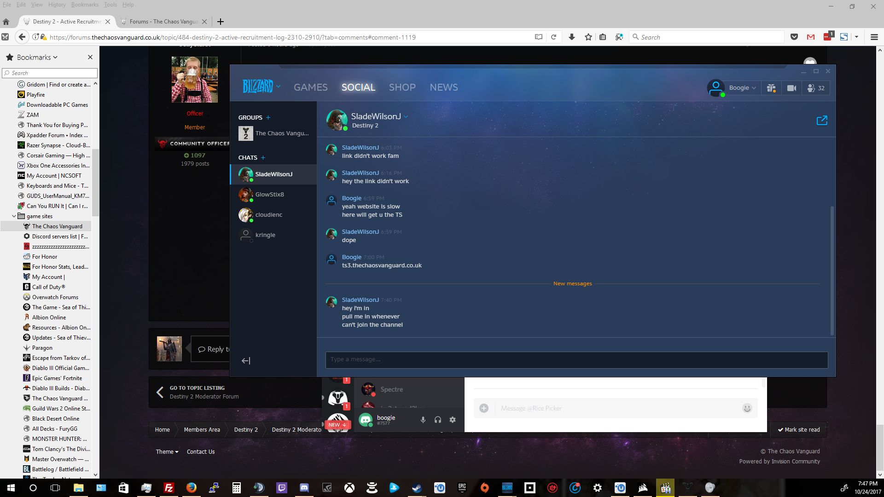Open the friends list showing 32

[815, 88]
